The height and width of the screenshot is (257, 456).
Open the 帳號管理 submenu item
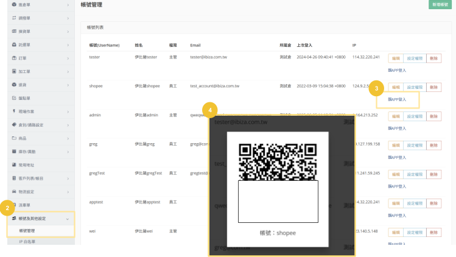pos(27,231)
